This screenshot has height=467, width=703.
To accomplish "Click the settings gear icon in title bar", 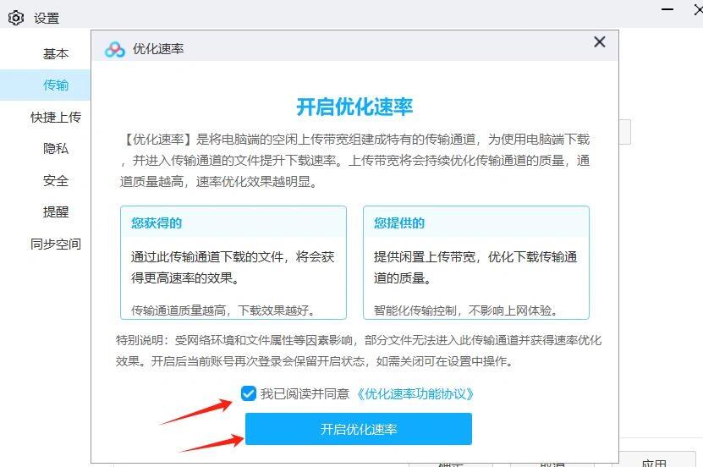I will tap(16, 18).
